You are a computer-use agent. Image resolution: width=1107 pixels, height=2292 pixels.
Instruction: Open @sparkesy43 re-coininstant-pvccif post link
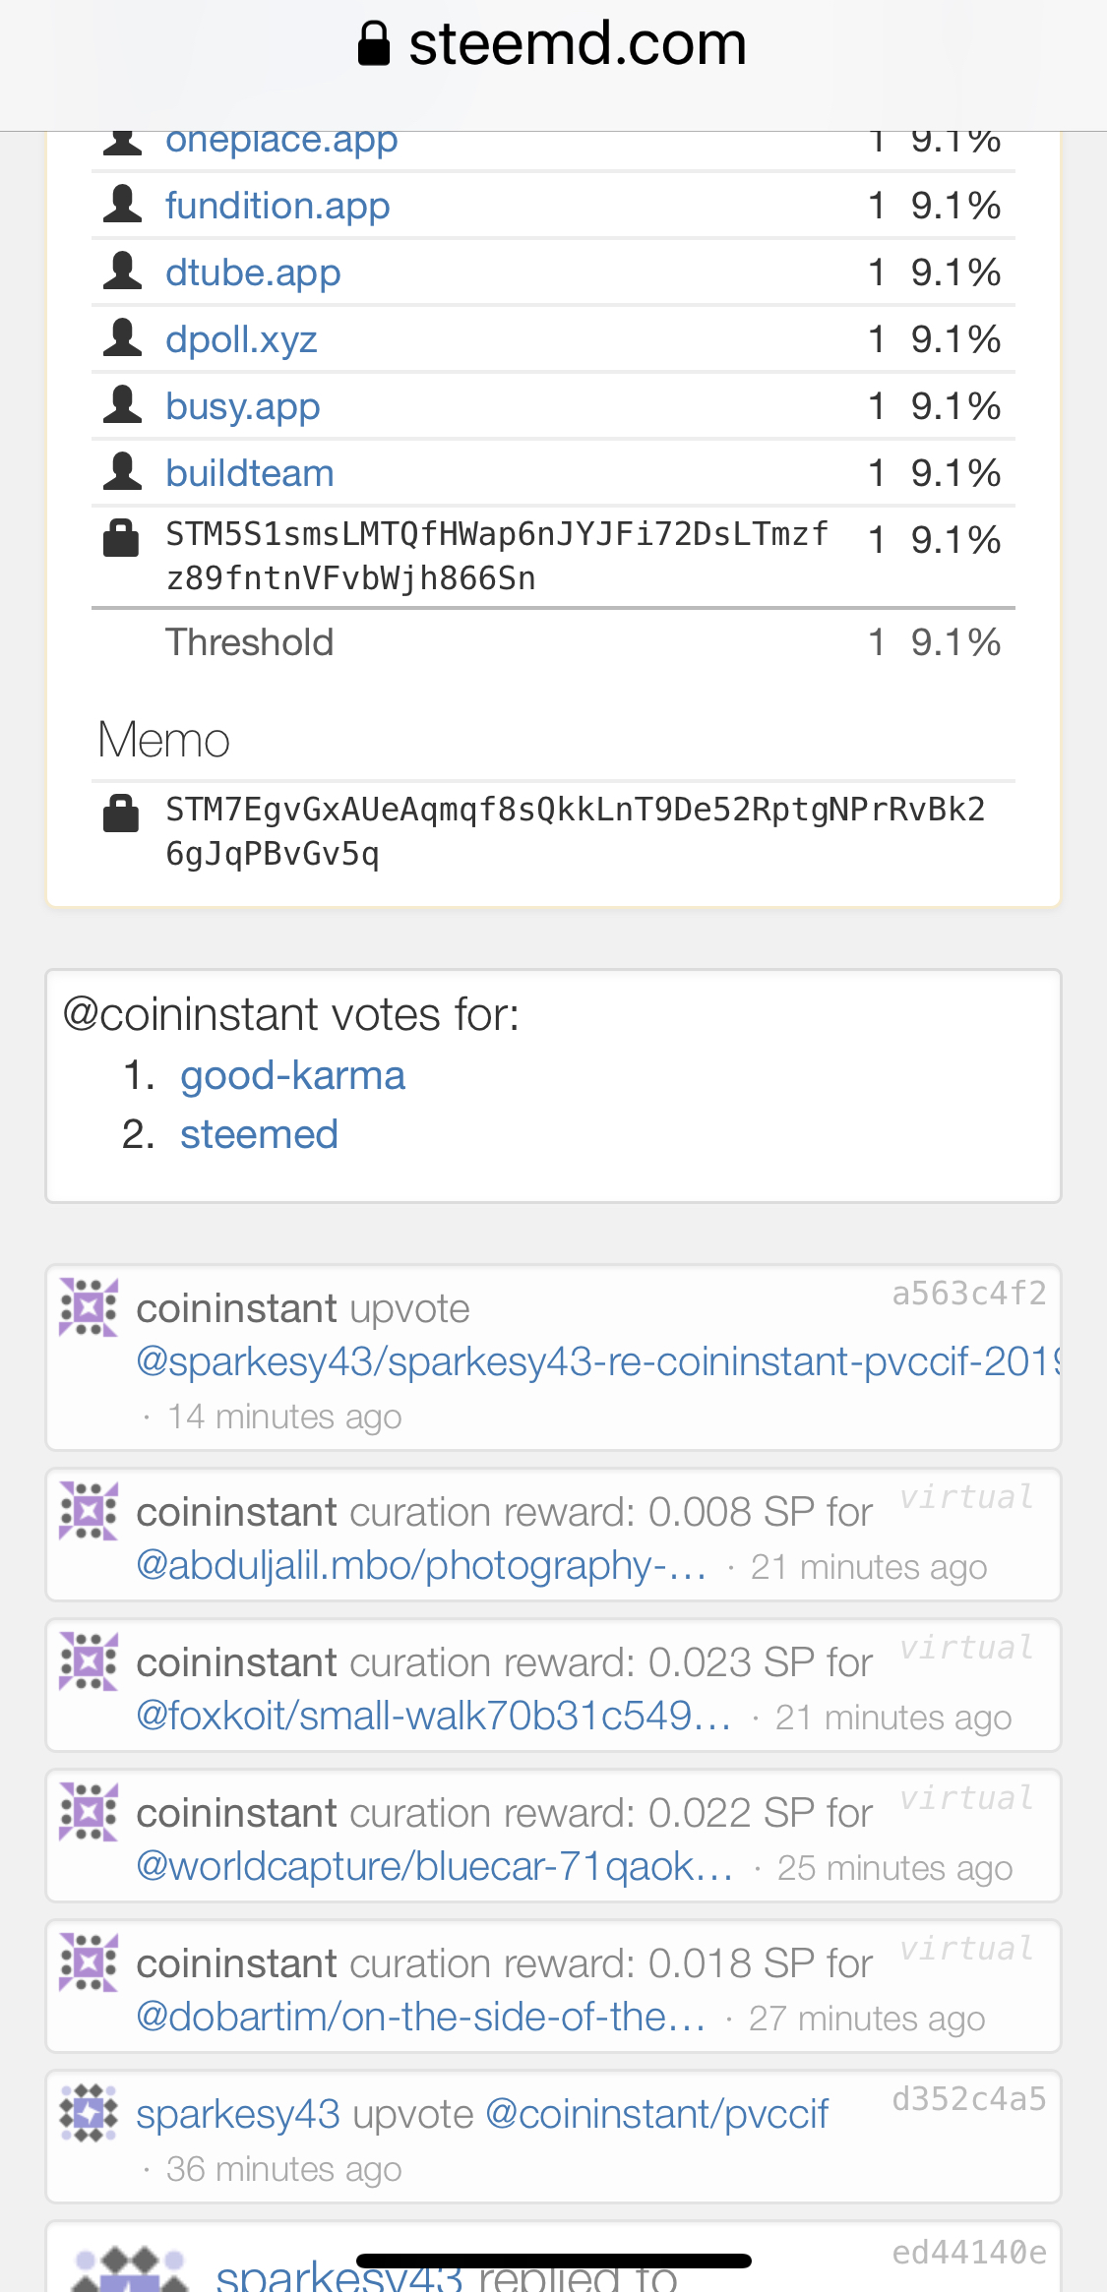[598, 1361]
